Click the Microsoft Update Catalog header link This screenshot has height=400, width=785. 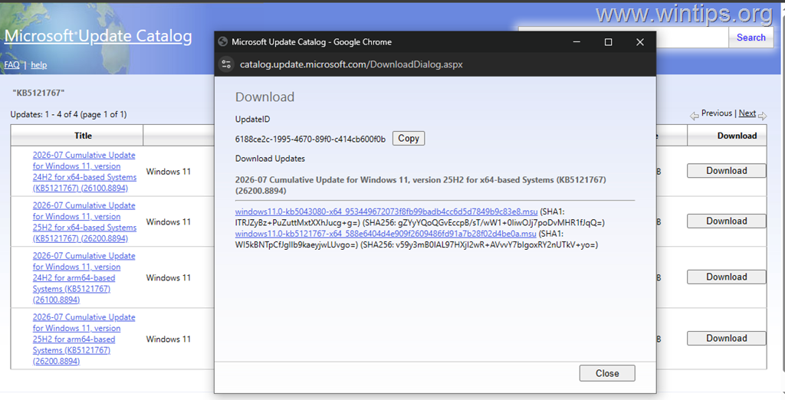click(x=98, y=36)
